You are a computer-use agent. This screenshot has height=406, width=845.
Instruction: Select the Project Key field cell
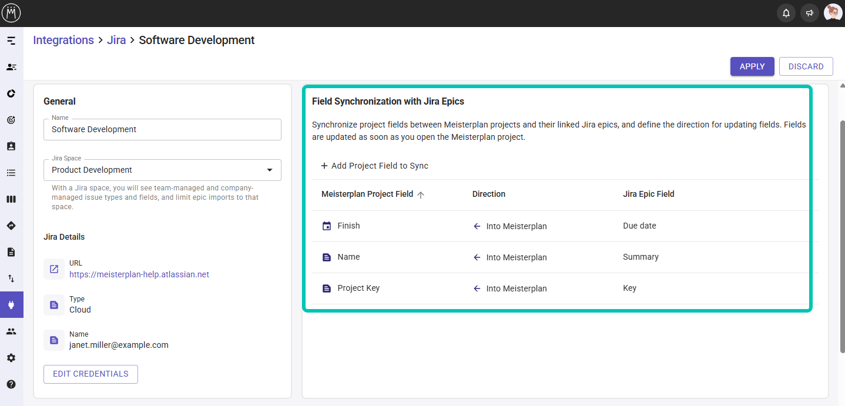coord(358,288)
